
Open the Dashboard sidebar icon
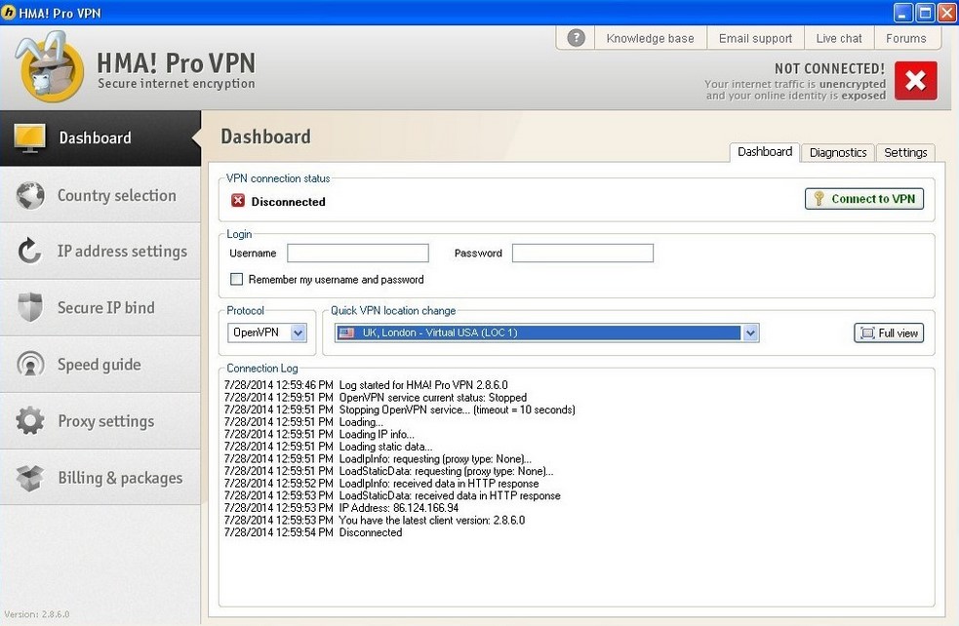[x=29, y=137]
